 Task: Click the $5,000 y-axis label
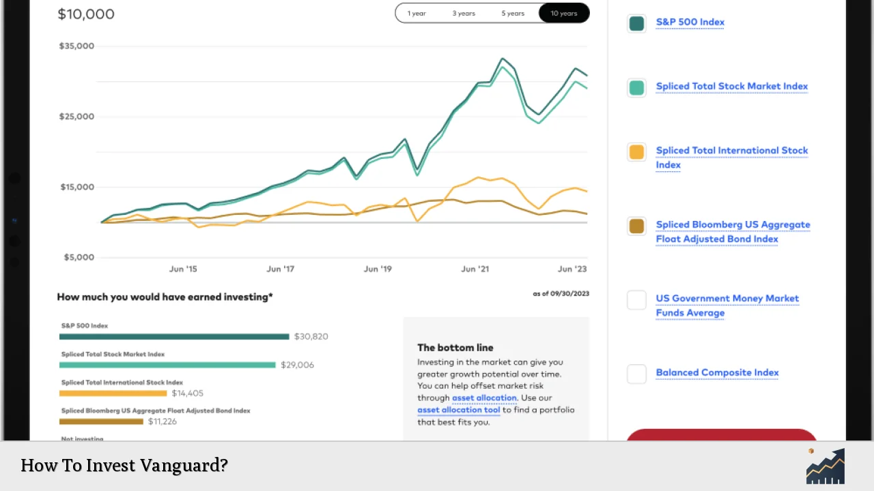click(x=79, y=258)
